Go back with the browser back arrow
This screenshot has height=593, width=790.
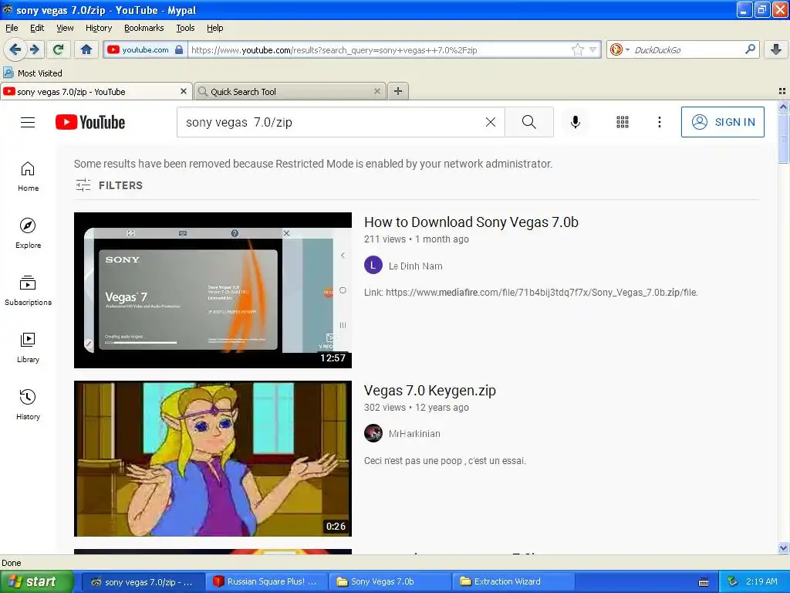[x=15, y=49]
